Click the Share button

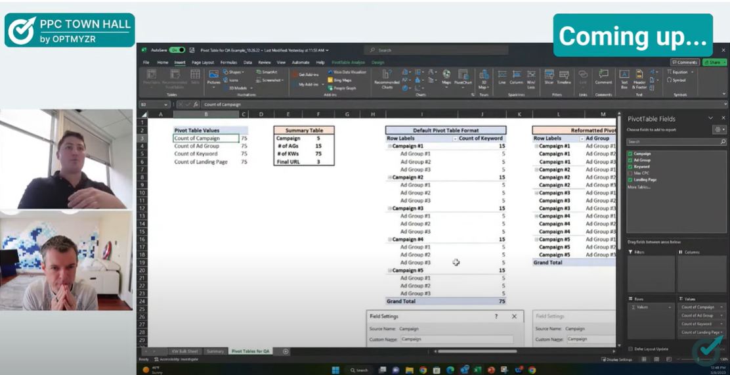click(x=714, y=62)
